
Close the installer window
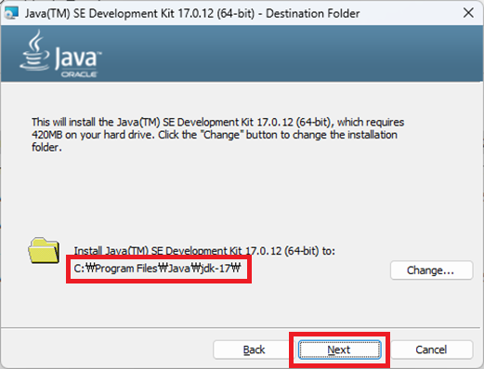468,13
